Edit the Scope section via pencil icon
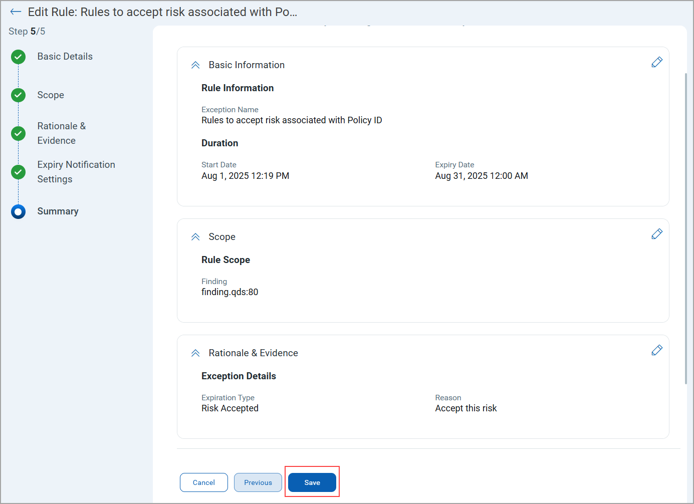 pyautogui.click(x=656, y=234)
